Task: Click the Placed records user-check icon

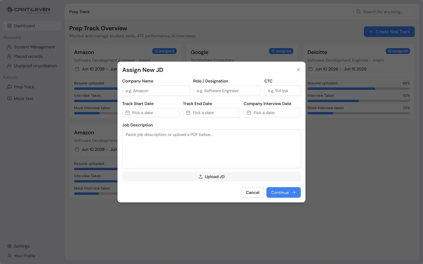Action: 9,56
